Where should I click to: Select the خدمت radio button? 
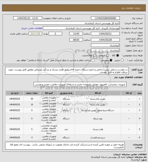108,55
